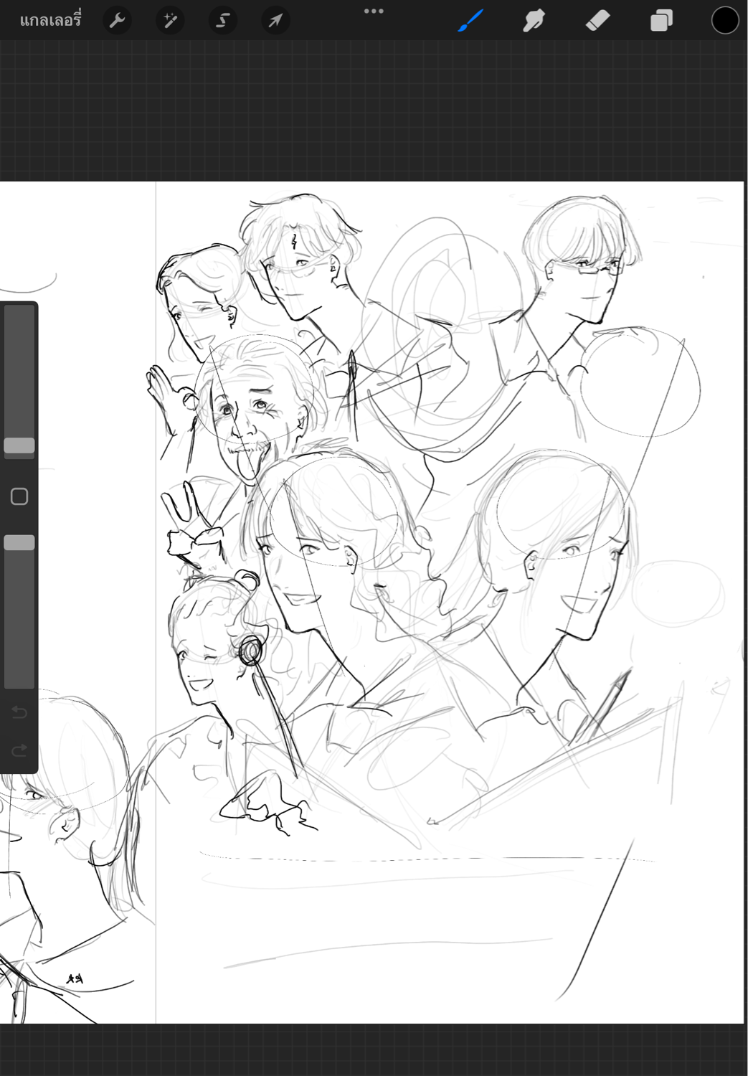Image resolution: width=748 pixels, height=1076 pixels.
Task: Open the Layers panel
Action: tap(661, 21)
